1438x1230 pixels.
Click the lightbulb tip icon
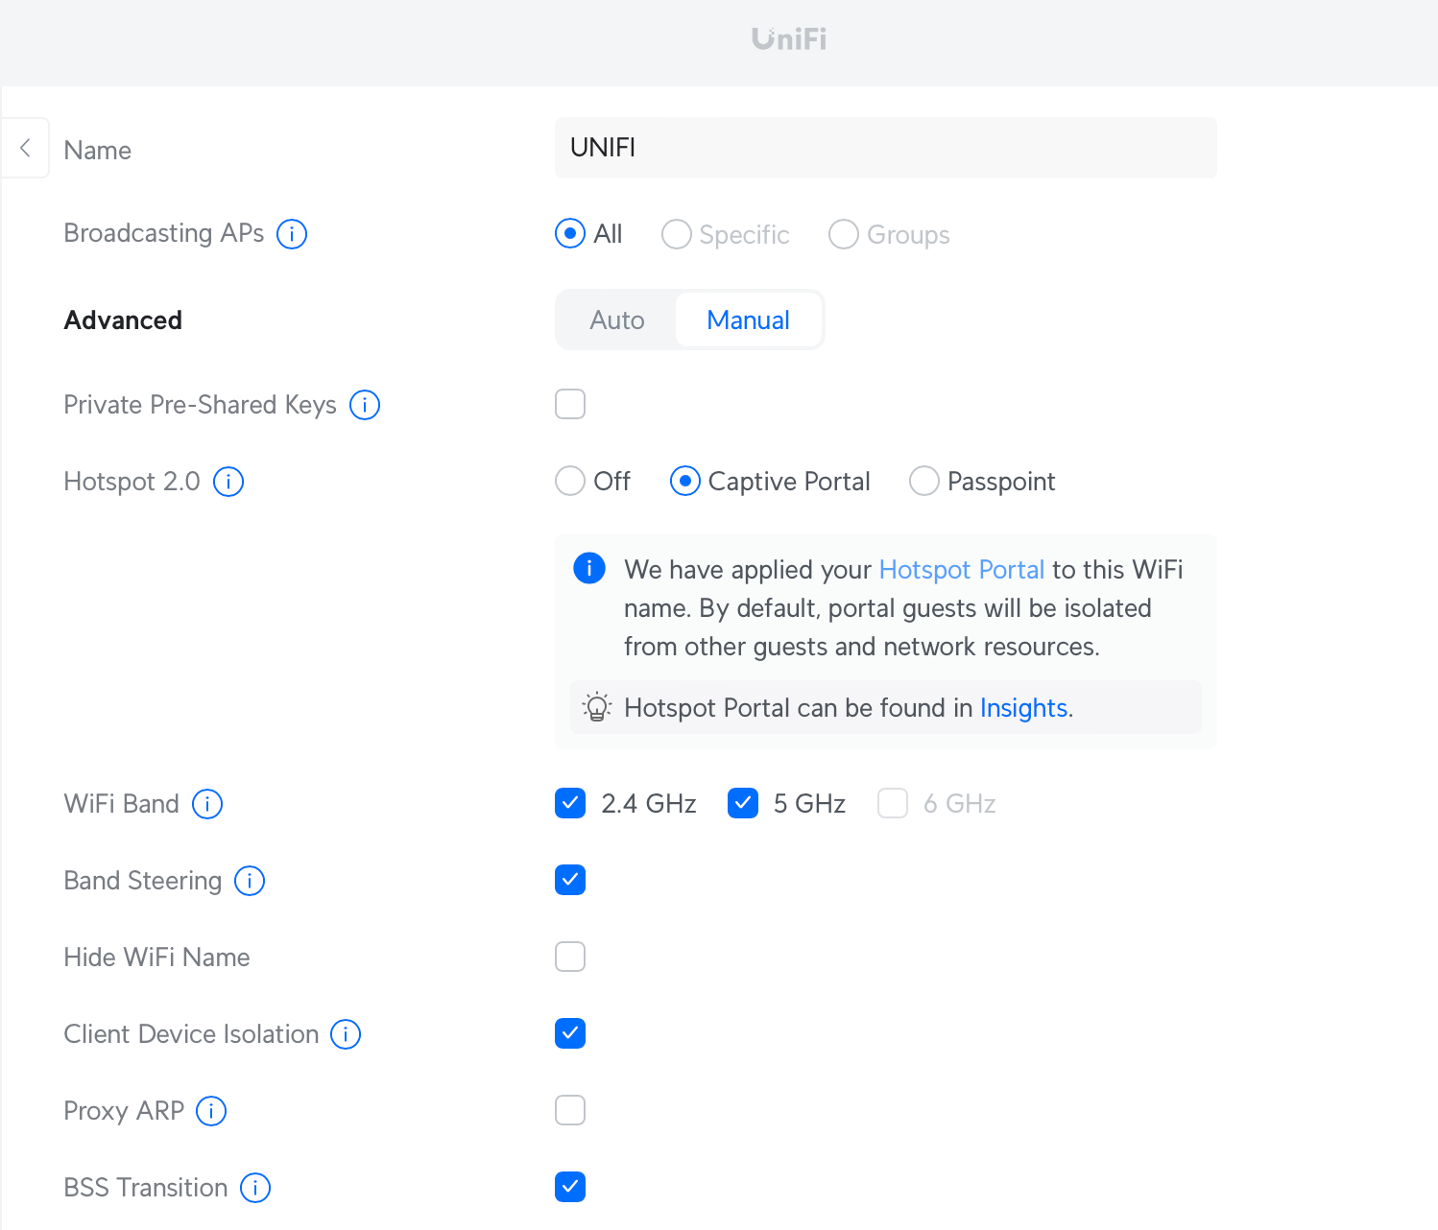click(x=596, y=707)
